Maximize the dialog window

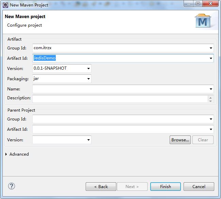(x=198, y=3)
